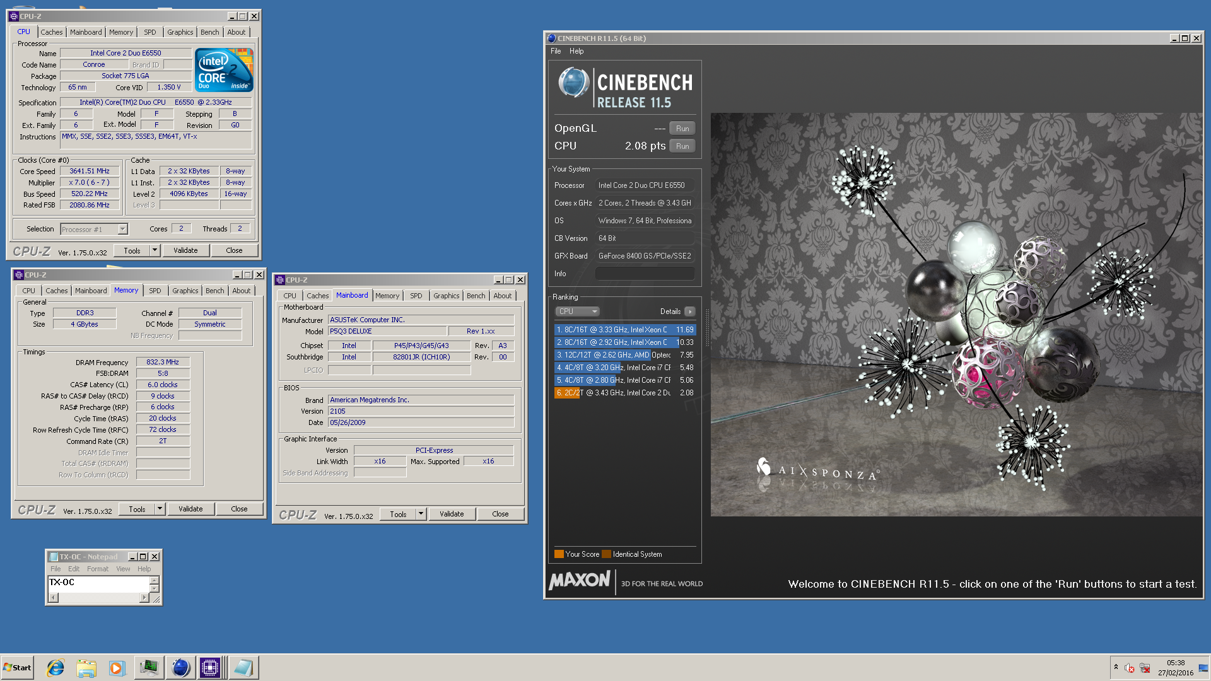1211x681 pixels.
Task: Click the MAXON logo
Action: click(x=580, y=581)
